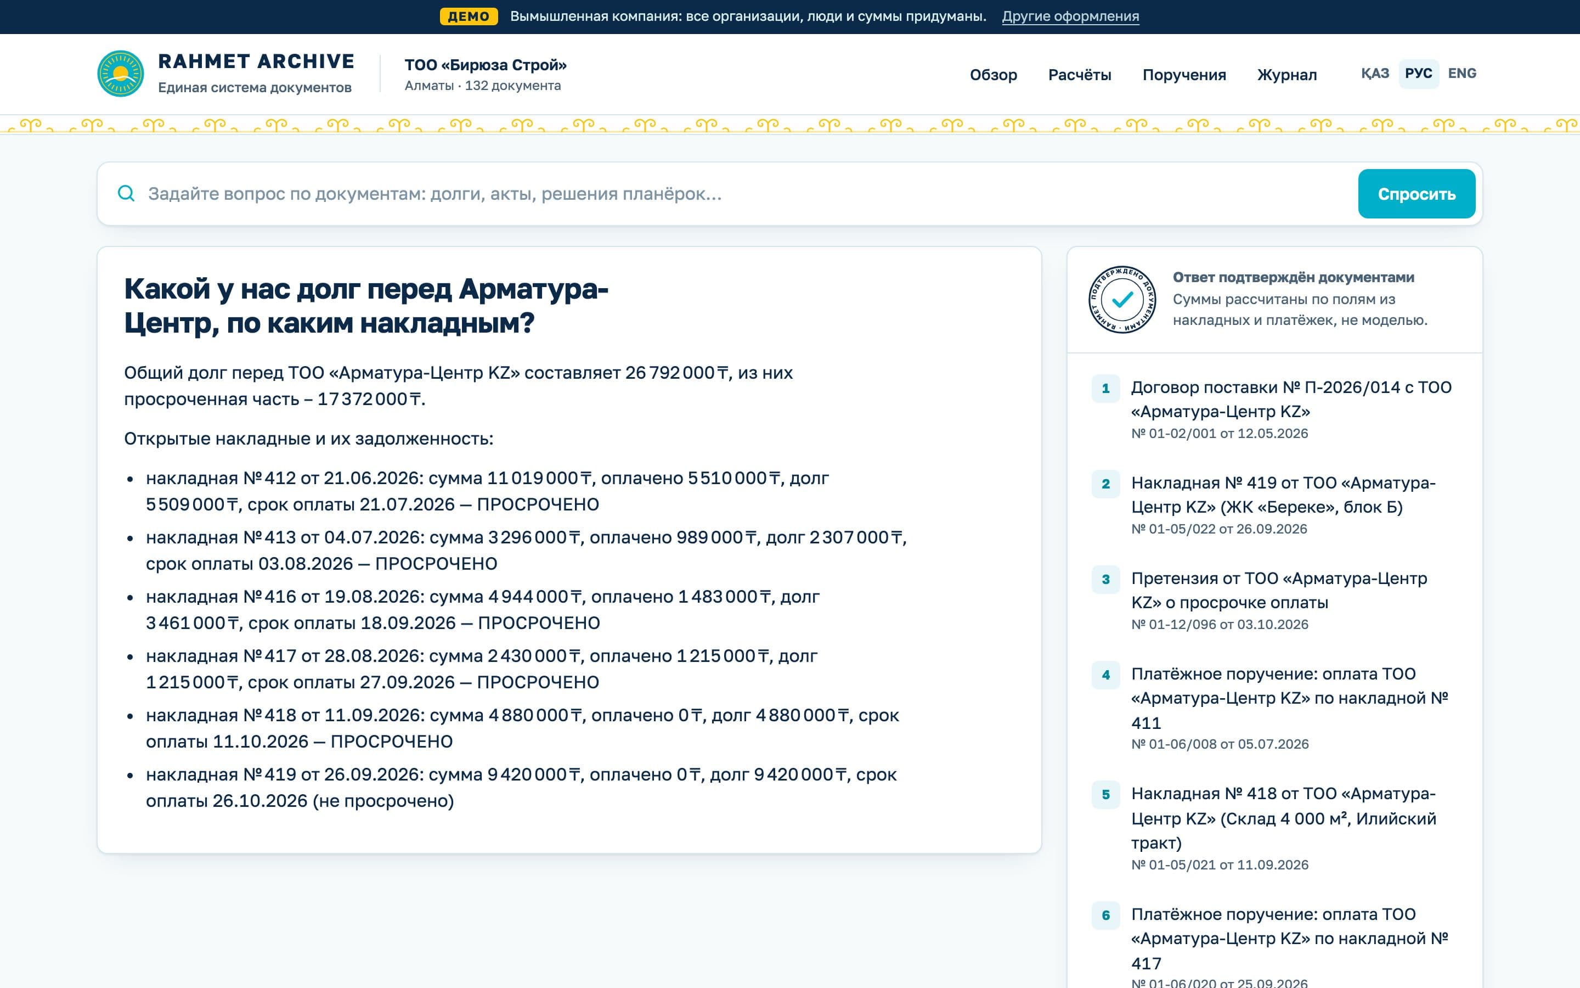
Task: Click source number badge 2
Action: pyautogui.click(x=1106, y=484)
